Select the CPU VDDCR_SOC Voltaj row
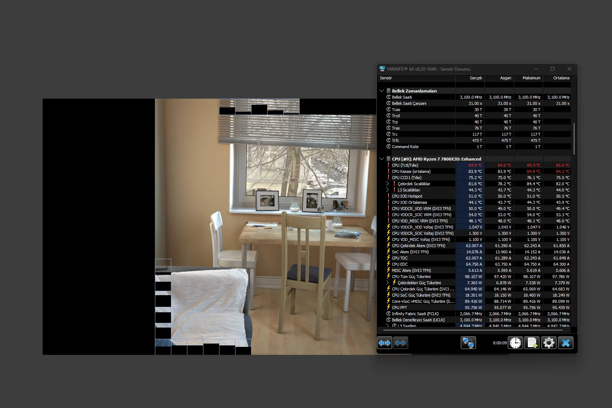 click(x=474, y=233)
